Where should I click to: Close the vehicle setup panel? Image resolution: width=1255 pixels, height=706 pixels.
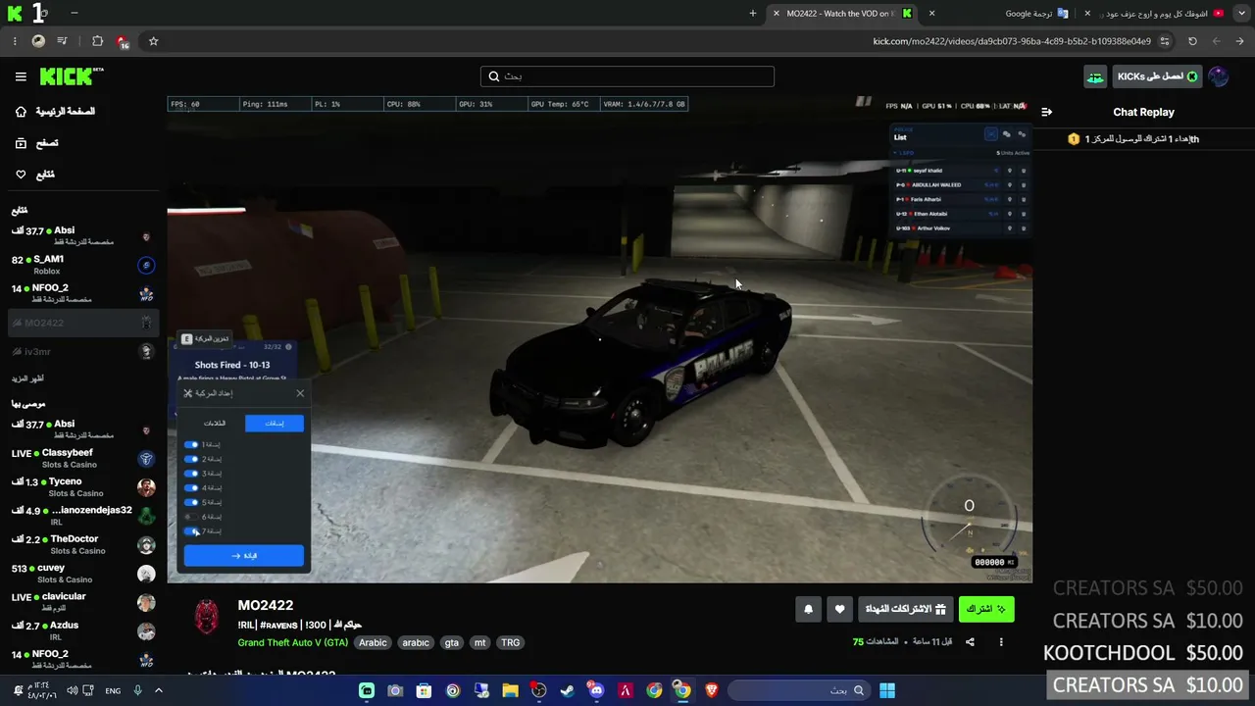pyautogui.click(x=300, y=393)
